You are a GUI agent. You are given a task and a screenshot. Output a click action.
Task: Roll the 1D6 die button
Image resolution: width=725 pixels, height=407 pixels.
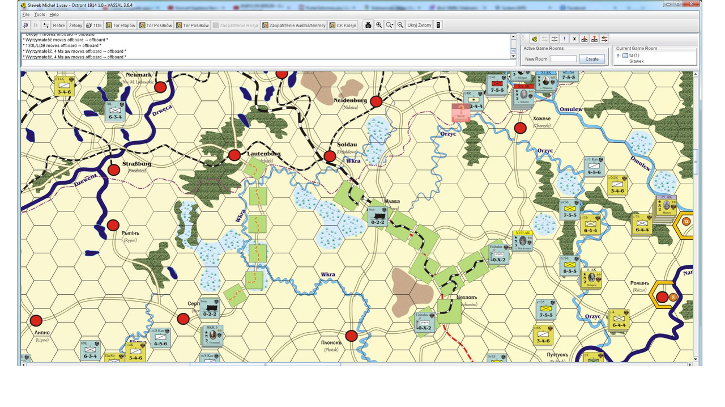[x=95, y=26]
